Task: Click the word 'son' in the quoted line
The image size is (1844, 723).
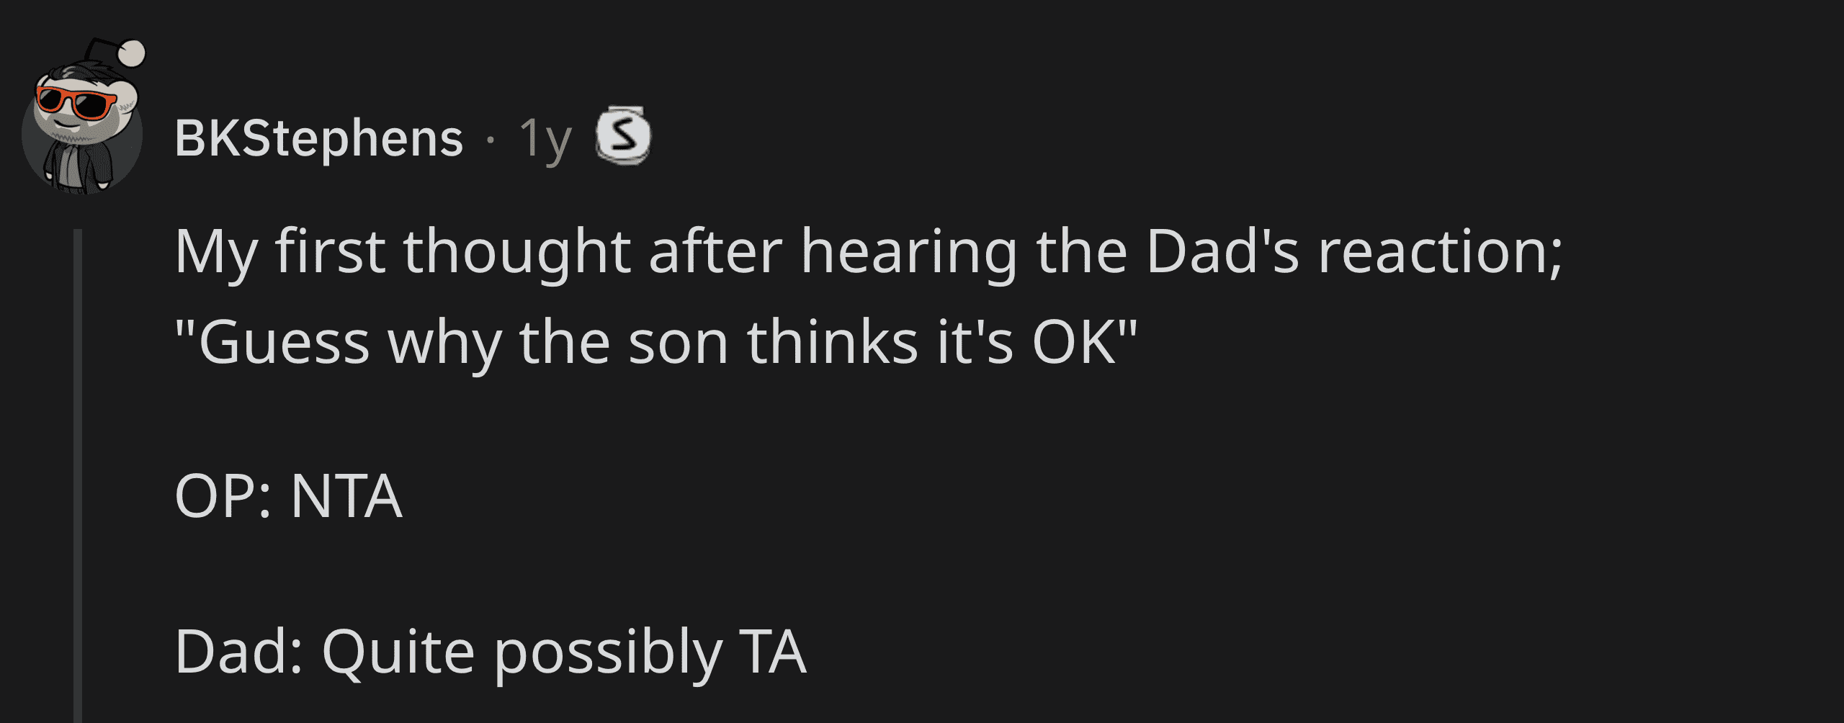Action: point(679,344)
